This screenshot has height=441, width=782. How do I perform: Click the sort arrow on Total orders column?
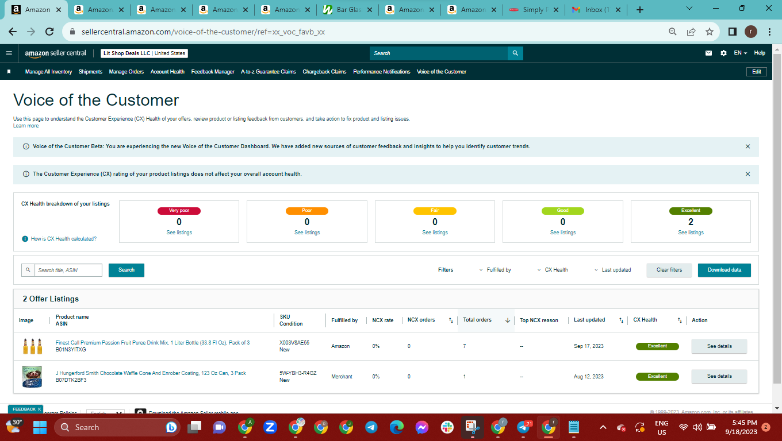(x=508, y=320)
